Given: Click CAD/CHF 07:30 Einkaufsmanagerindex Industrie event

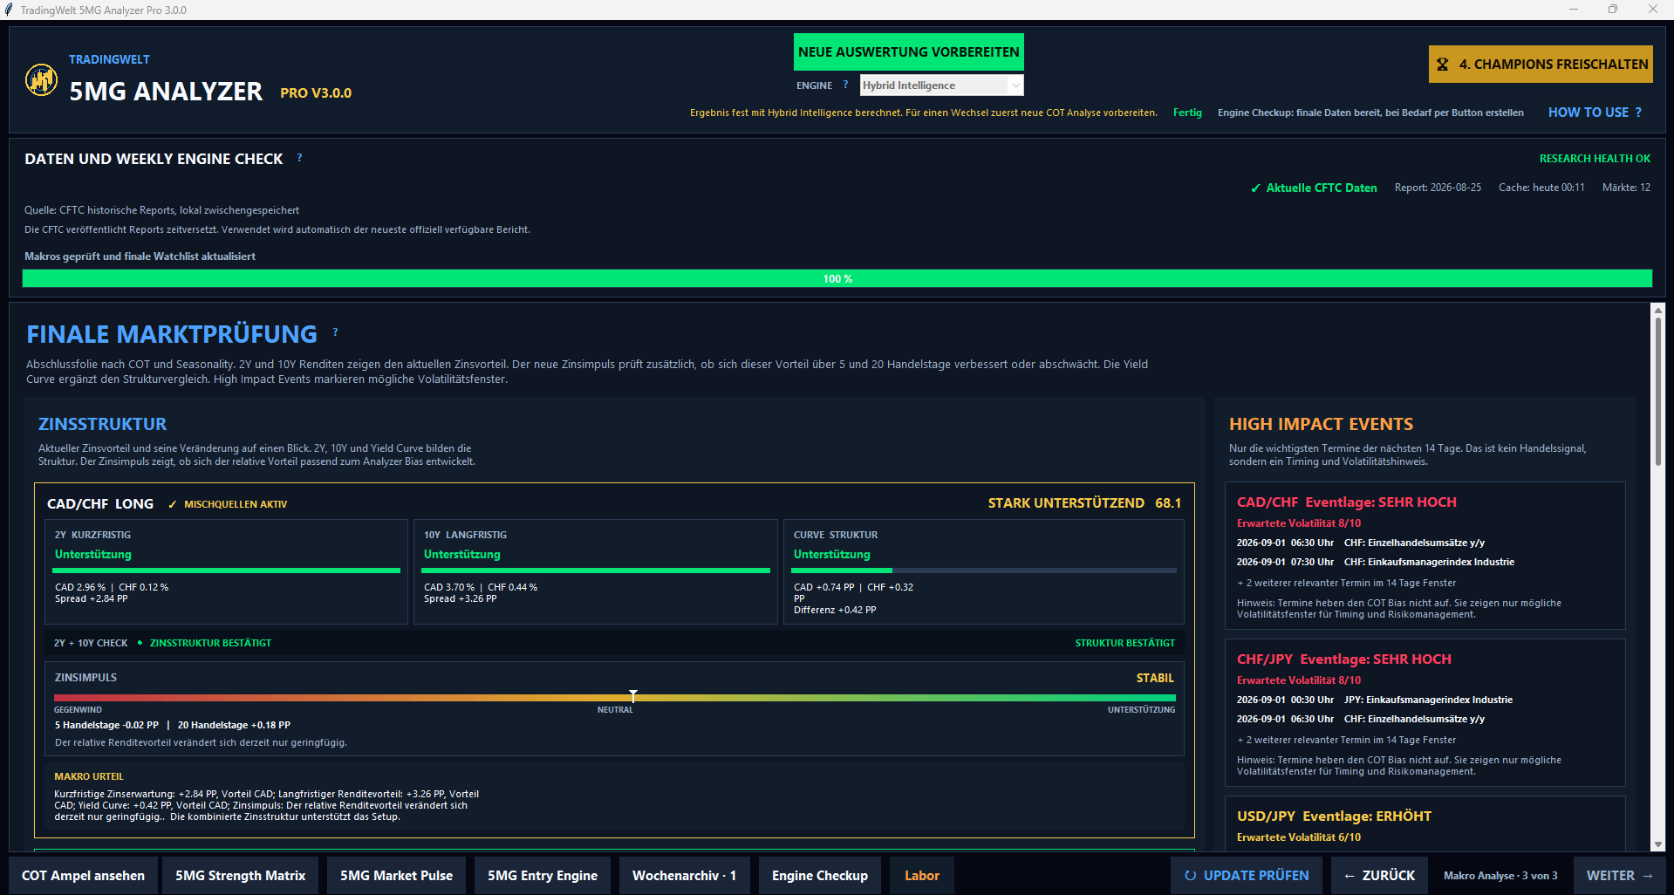Looking at the screenshot, I should tap(1375, 562).
